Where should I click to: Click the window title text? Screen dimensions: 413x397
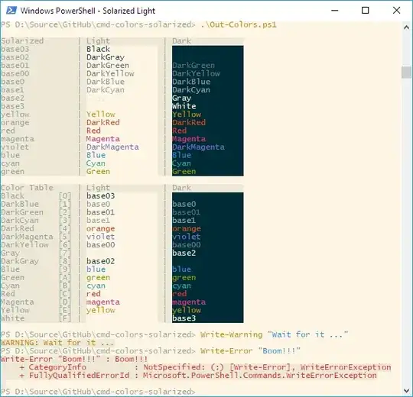click(88, 11)
